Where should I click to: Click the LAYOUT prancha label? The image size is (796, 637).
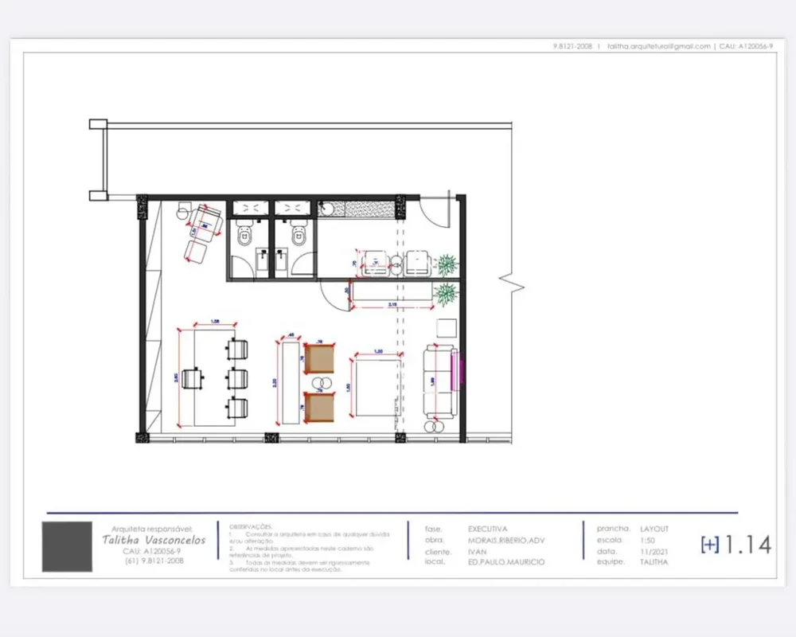(654, 530)
